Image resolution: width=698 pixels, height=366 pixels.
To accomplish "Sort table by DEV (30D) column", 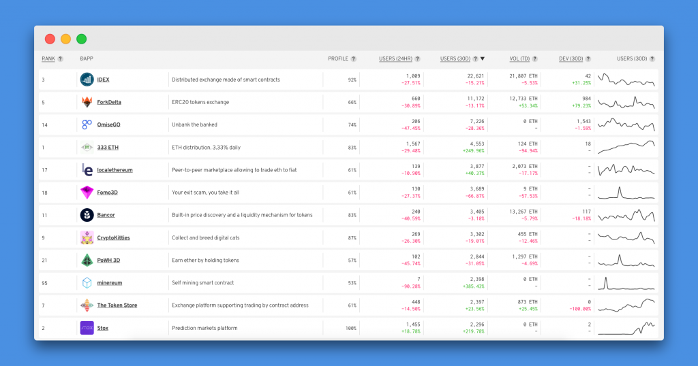I will click(571, 59).
